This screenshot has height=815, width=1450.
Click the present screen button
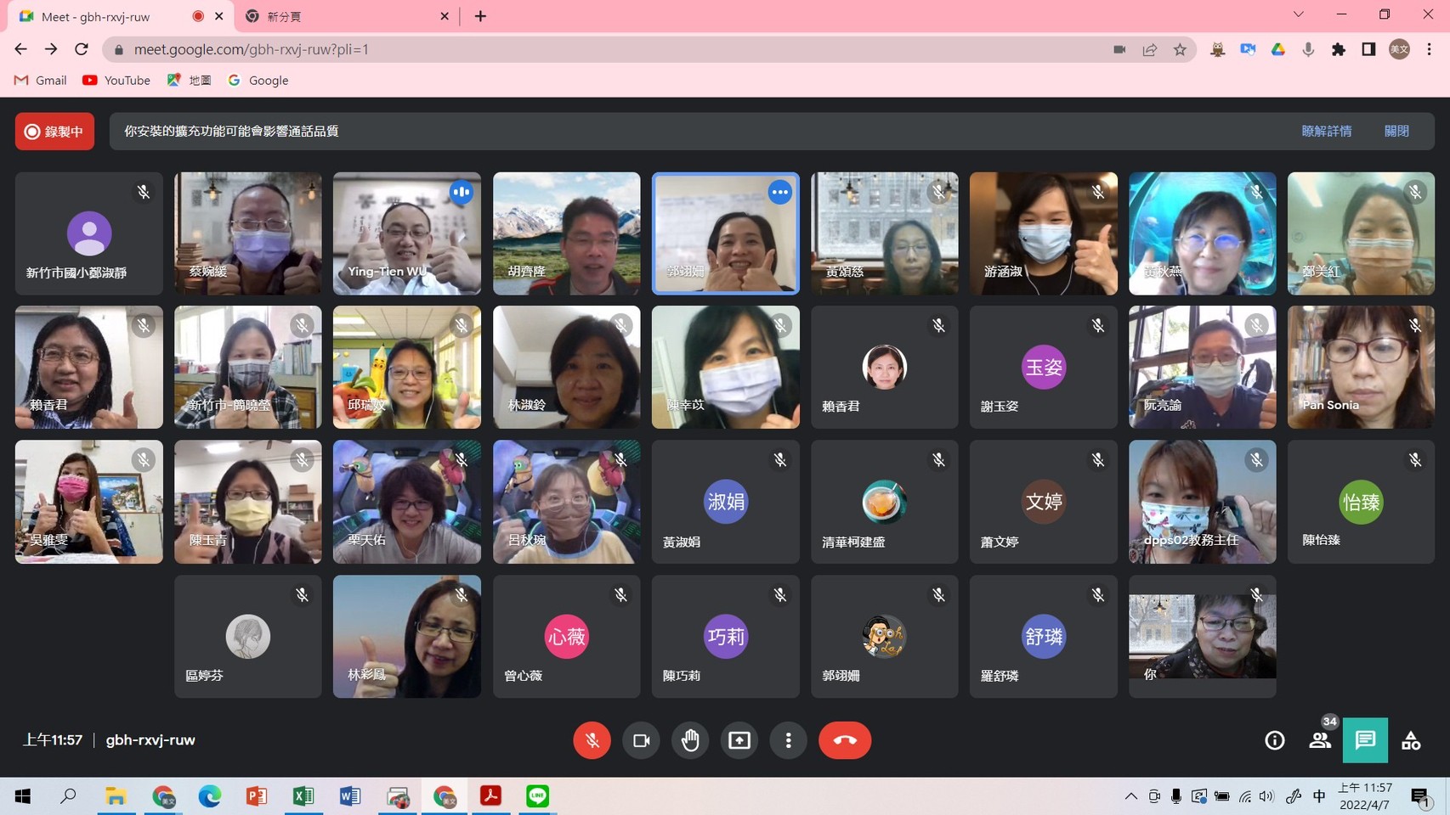pos(739,740)
